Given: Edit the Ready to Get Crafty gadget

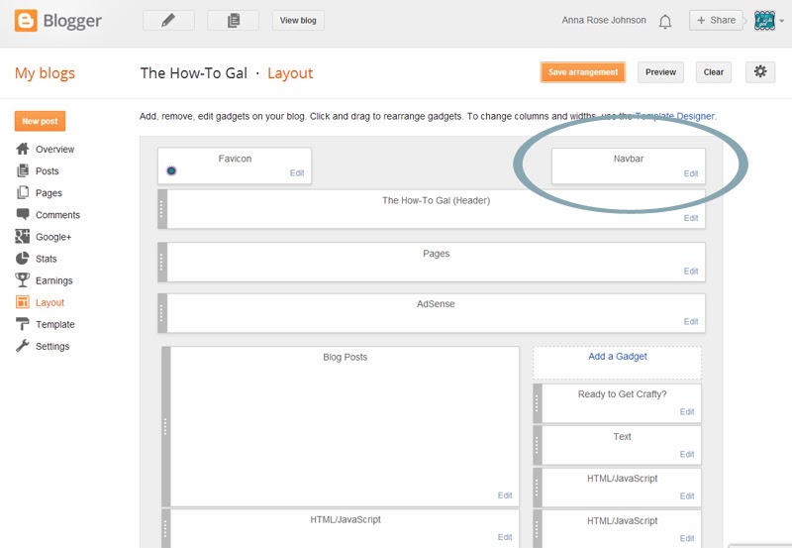Looking at the screenshot, I should click(x=687, y=411).
